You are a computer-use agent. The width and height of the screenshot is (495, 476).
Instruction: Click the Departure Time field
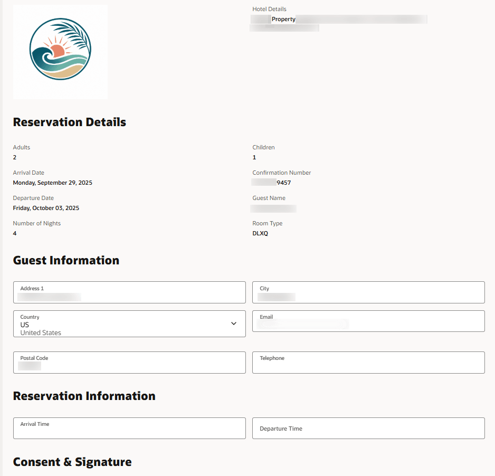[368, 428]
